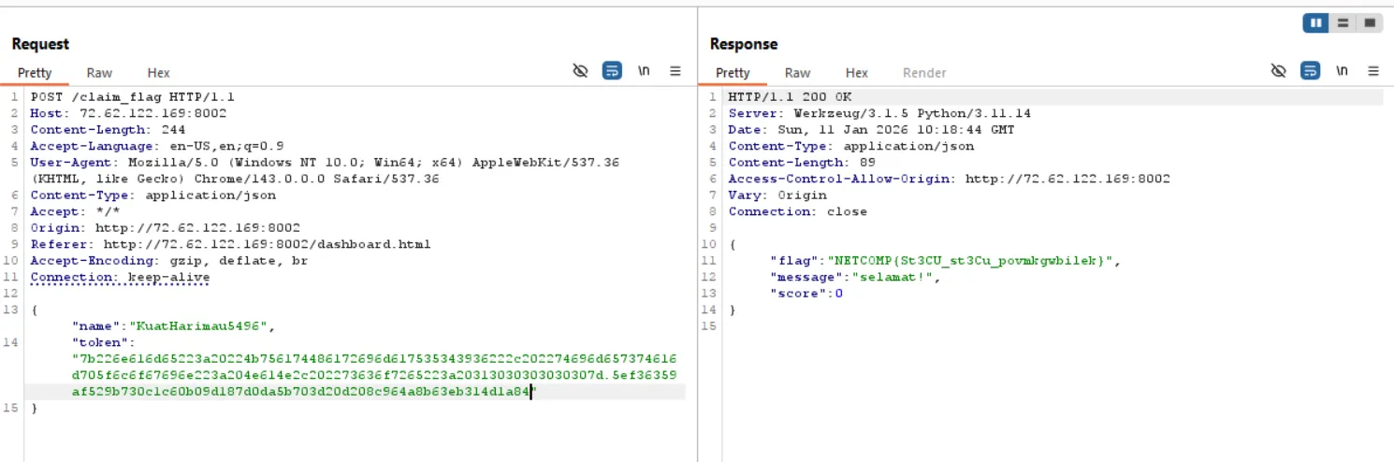Open the Request panel hamburger menu
Screen dimensions: 1394x462
coord(675,71)
